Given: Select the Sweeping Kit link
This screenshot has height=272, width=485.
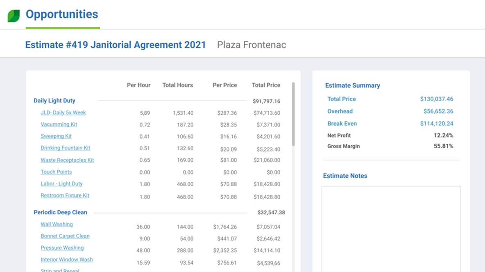Looking at the screenshot, I should coord(56,136).
